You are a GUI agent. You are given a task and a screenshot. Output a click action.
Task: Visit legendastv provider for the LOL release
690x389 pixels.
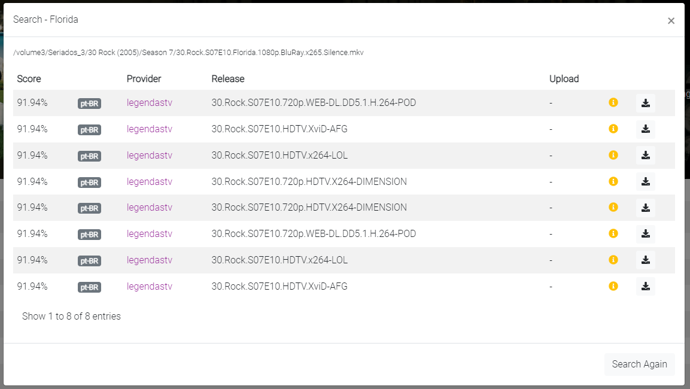[149, 155]
